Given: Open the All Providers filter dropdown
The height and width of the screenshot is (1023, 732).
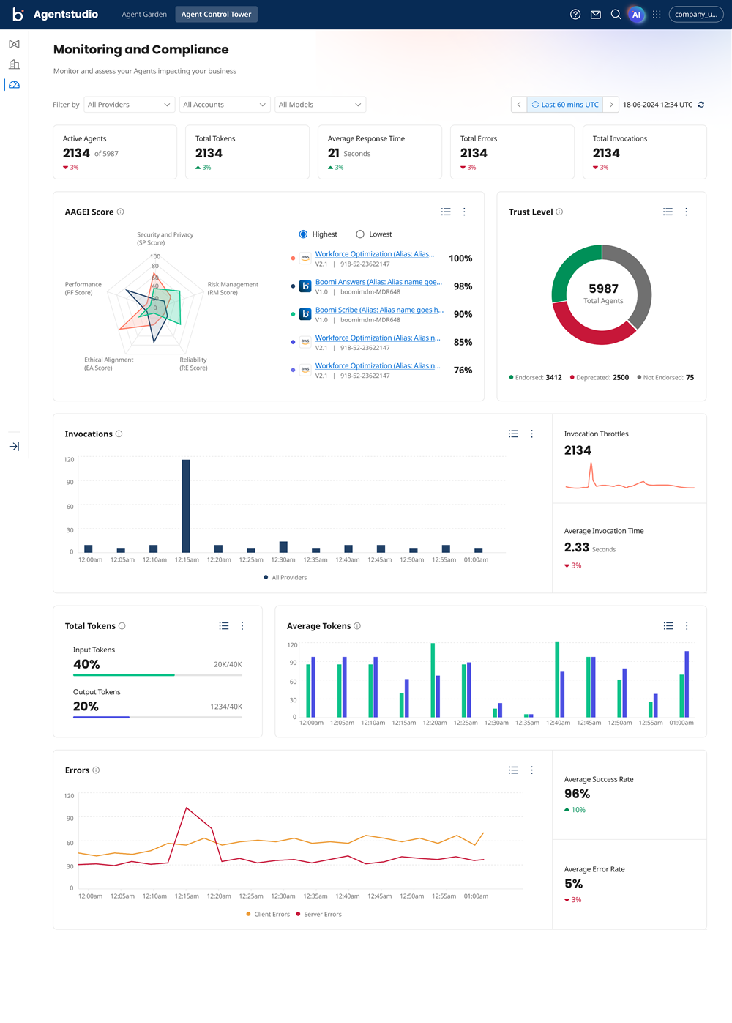Looking at the screenshot, I should pyautogui.click(x=129, y=104).
